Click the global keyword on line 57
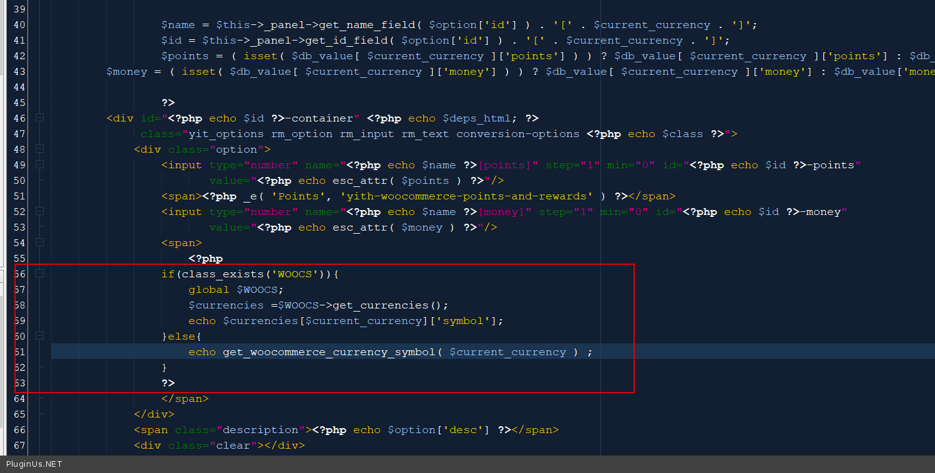Screen dimensions: 935x473 209,290
